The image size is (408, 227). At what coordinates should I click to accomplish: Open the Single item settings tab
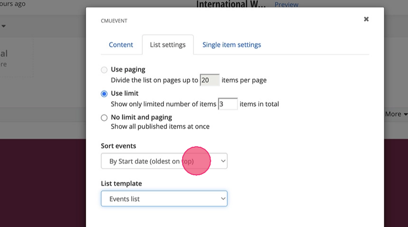click(232, 45)
